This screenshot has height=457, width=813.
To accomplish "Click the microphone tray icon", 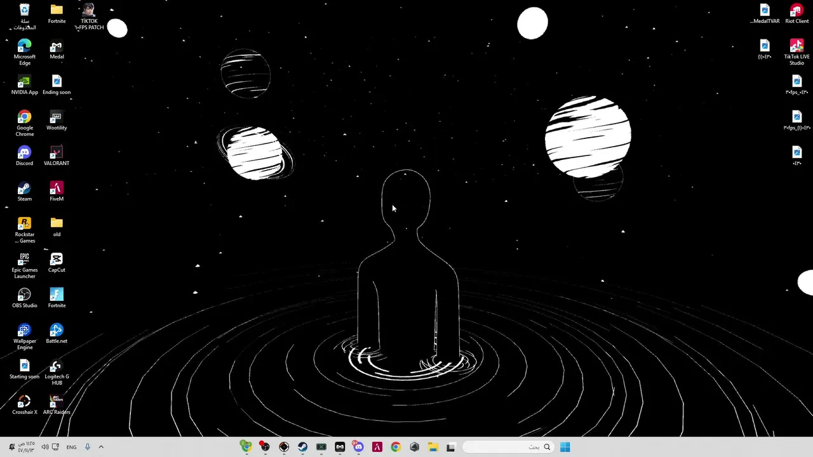I will (x=88, y=447).
